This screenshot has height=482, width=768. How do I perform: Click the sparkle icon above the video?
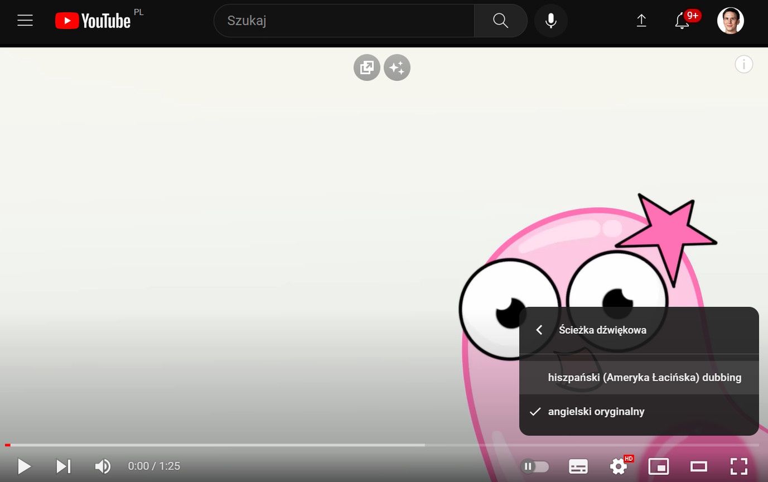[x=397, y=68]
